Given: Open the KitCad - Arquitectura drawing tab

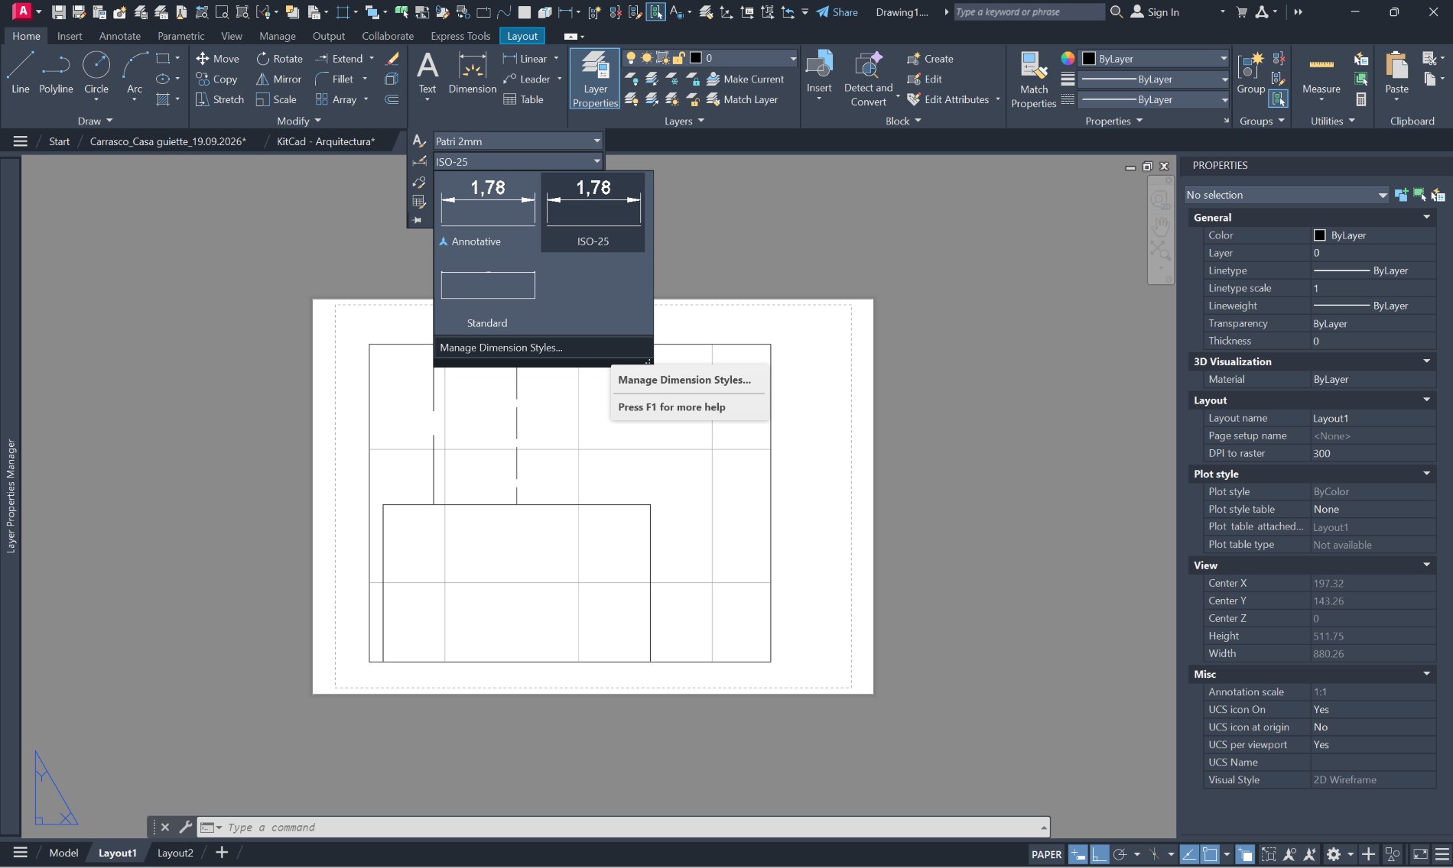Looking at the screenshot, I should click(x=326, y=141).
